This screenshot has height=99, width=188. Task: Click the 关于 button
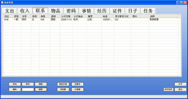(x=180, y=84)
